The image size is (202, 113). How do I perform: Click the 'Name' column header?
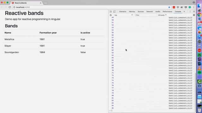tap(8, 33)
